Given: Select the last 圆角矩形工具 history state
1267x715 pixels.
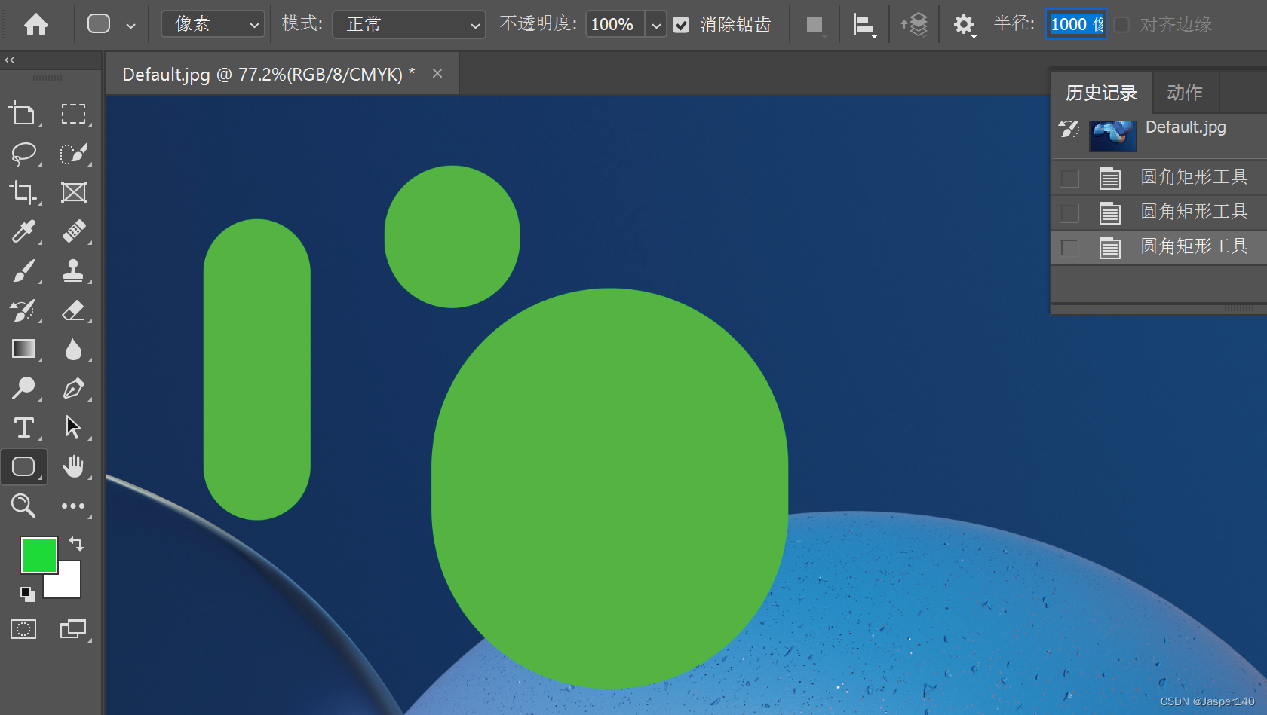Looking at the screenshot, I should (x=1159, y=247).
